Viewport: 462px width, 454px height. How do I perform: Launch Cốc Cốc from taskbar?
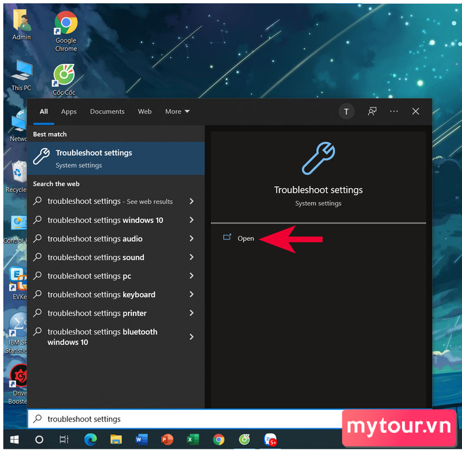pyautogui.click(x=244, y=439)
